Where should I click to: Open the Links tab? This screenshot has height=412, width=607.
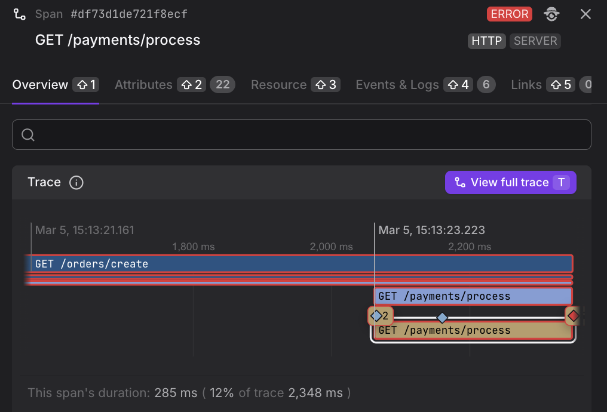pos(526,85)
